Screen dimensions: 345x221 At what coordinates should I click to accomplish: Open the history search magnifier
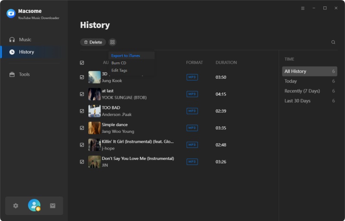click(333, 42)
